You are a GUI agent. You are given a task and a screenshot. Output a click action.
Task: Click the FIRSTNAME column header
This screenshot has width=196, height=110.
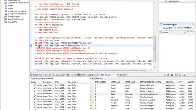click(130, 82)
